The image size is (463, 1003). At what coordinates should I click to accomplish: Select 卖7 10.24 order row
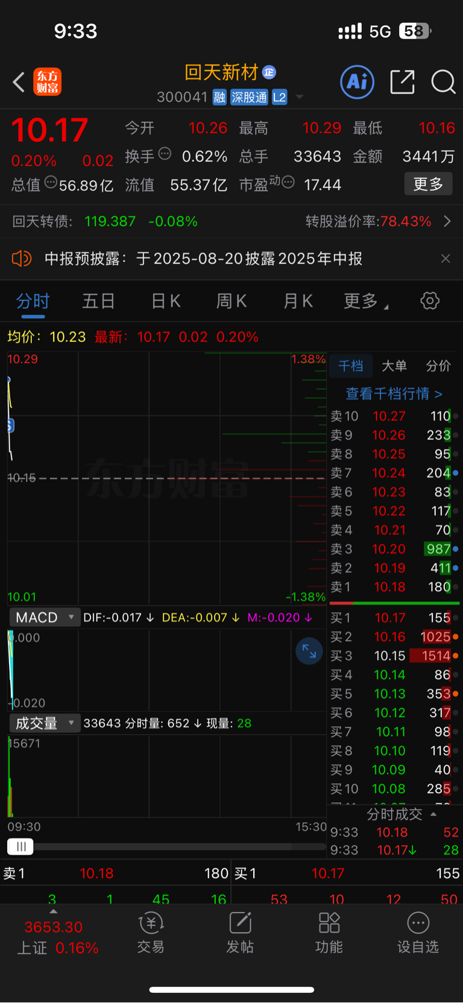coord(395,473)
